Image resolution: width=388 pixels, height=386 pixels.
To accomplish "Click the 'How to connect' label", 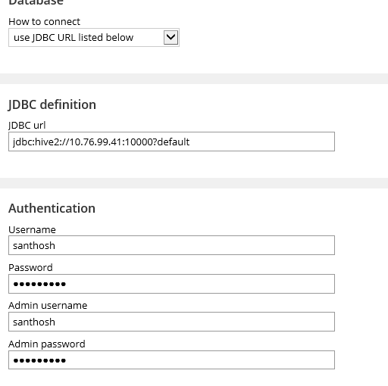I will 44,22.
